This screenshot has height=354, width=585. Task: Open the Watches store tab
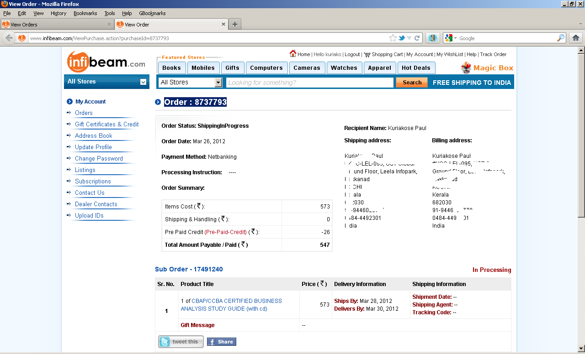(x=344, y=68)
